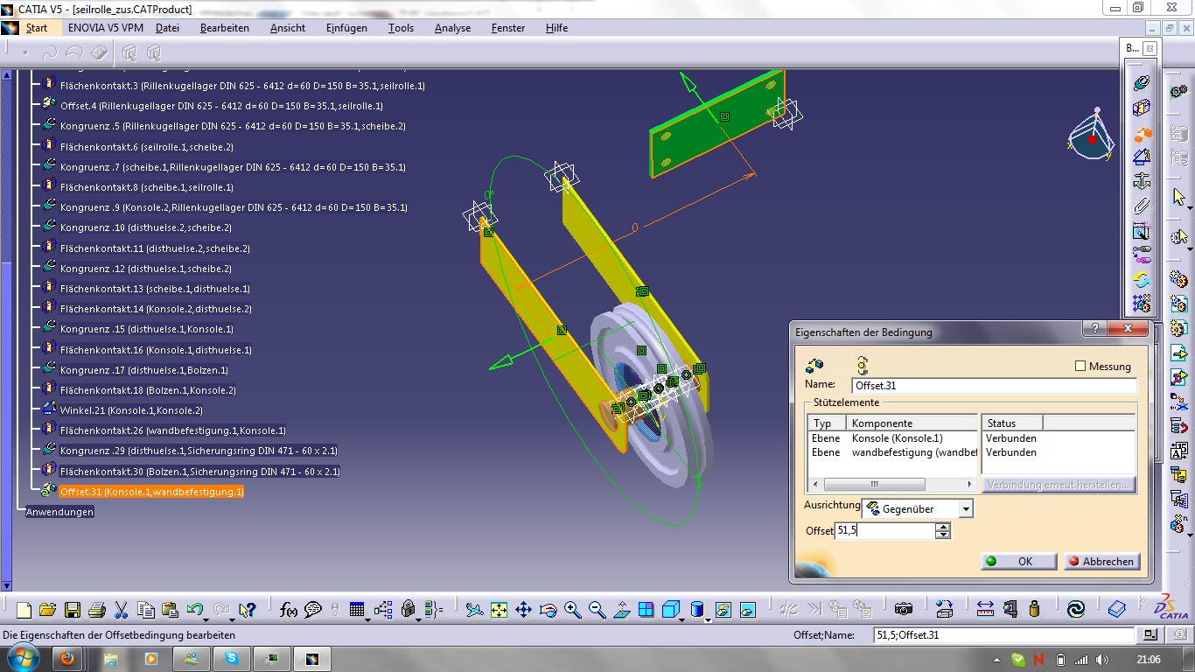The height and width of the screenshot is (672, 1195).
Task: Click the New document icon
Action: (24, 610)
